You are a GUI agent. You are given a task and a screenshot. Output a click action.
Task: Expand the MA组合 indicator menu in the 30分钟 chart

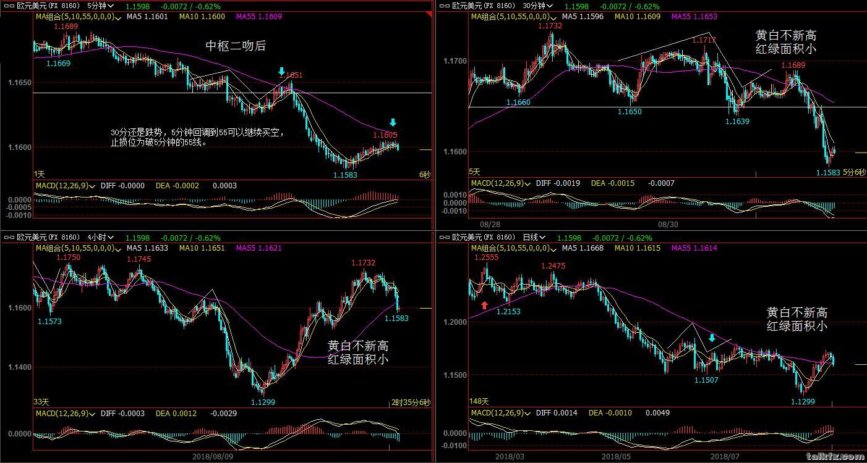(553, 17)
